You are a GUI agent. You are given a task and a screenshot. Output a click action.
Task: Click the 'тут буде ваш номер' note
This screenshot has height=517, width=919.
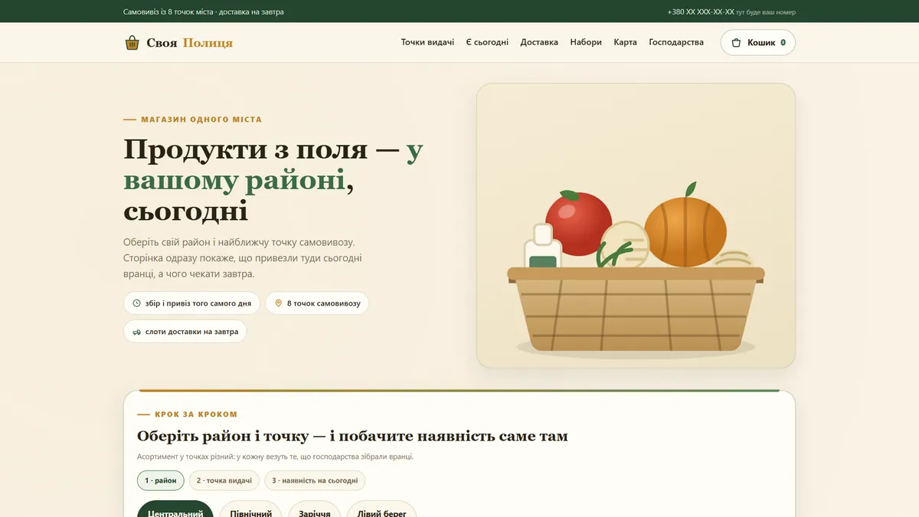click(766, 11)
